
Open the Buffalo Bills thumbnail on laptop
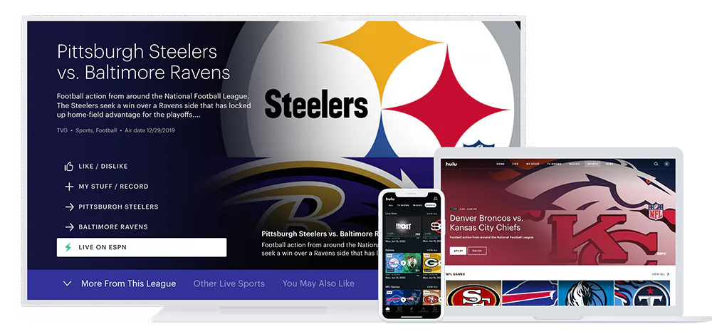point(530,293)
